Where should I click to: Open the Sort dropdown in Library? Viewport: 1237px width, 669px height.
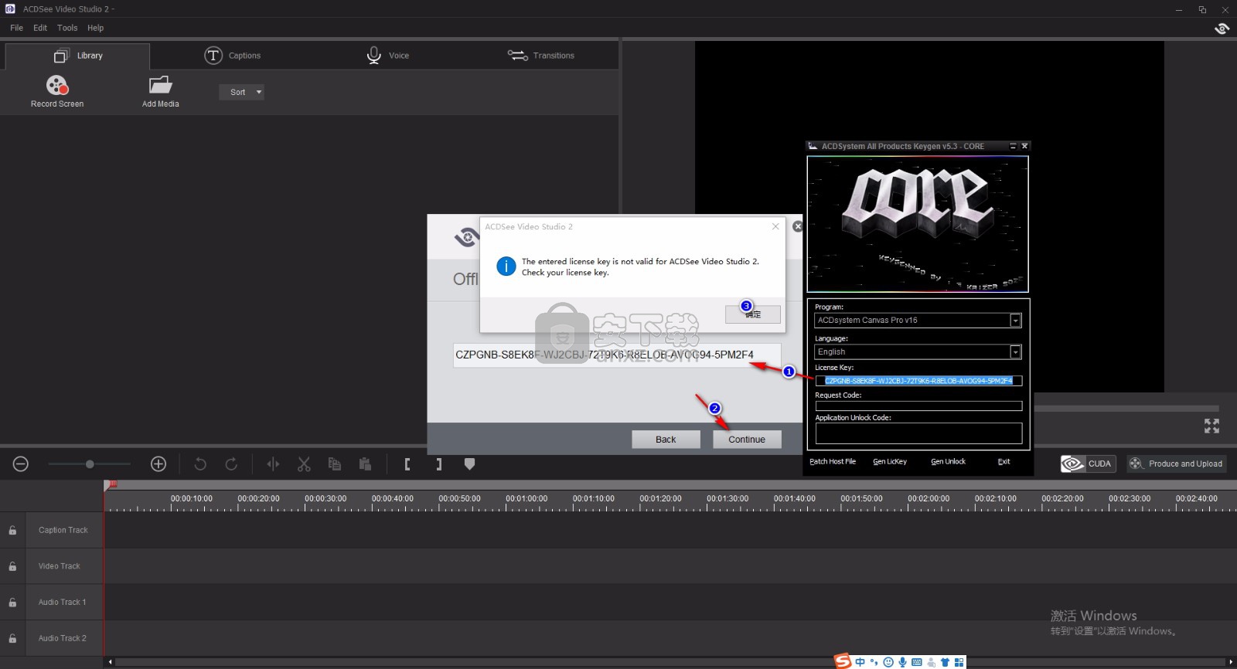coord(241,92)
